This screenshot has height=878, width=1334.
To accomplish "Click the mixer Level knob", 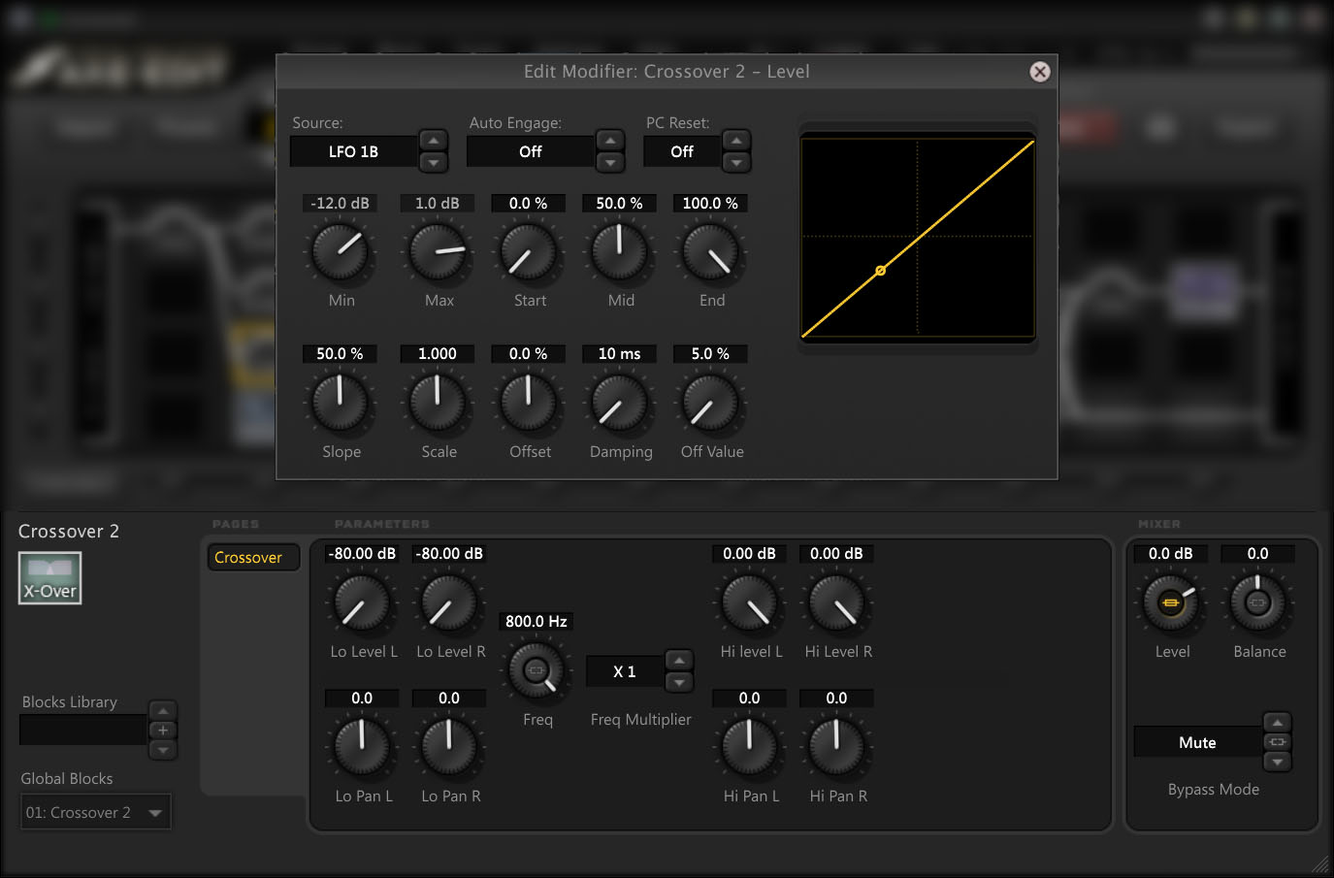I will [x=1171, y=602].
